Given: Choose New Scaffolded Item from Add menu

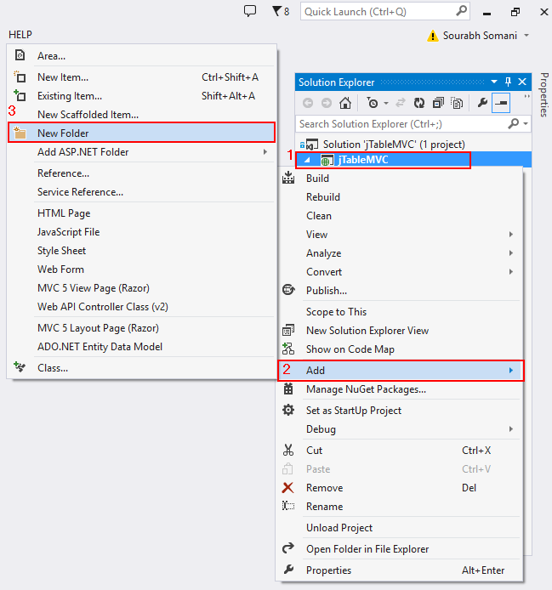Looking at the screenshot, I should point(88,115).
